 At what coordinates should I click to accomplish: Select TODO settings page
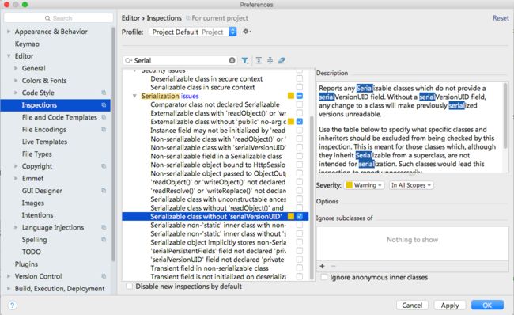tap(32, 252)
